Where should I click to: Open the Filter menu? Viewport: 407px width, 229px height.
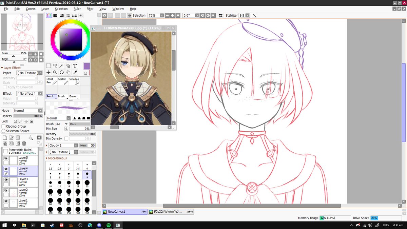tap(90, 8)
